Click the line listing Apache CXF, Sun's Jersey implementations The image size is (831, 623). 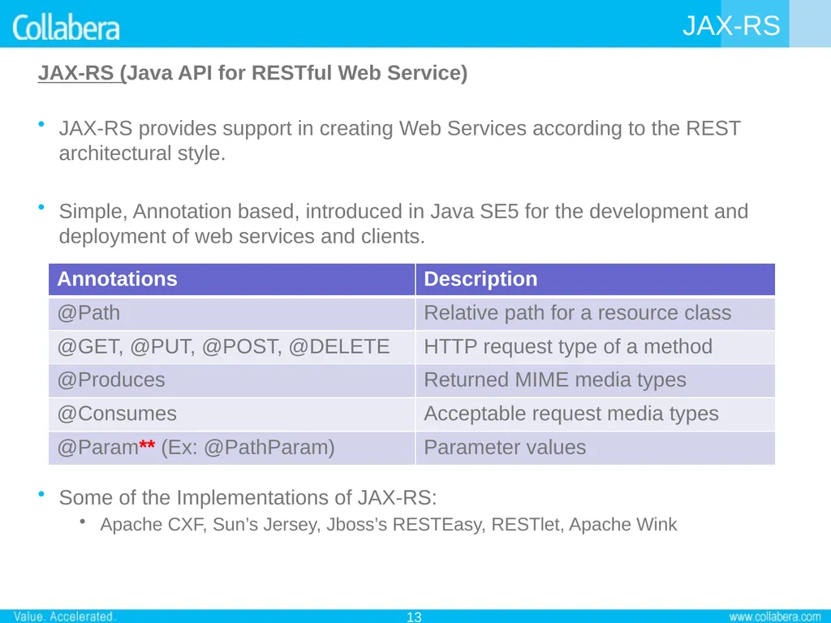click(389, 525)
